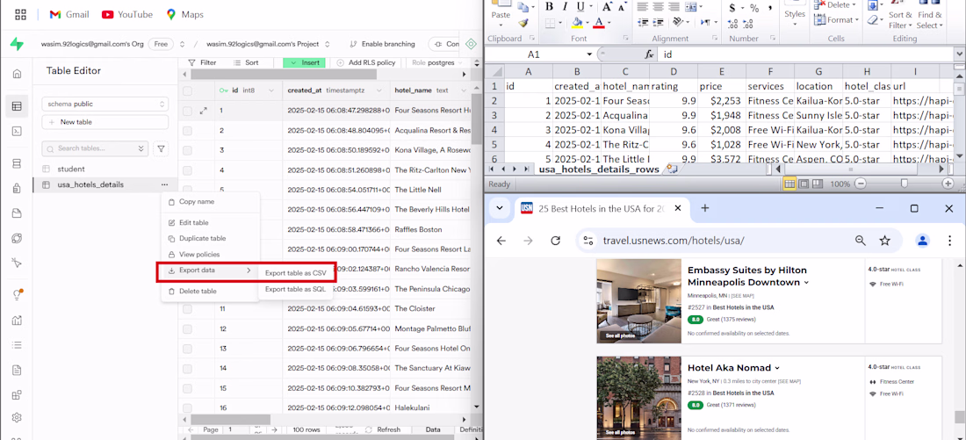
Task: Open the Supabase home icon in sidebar
Action: pos(18,74)
